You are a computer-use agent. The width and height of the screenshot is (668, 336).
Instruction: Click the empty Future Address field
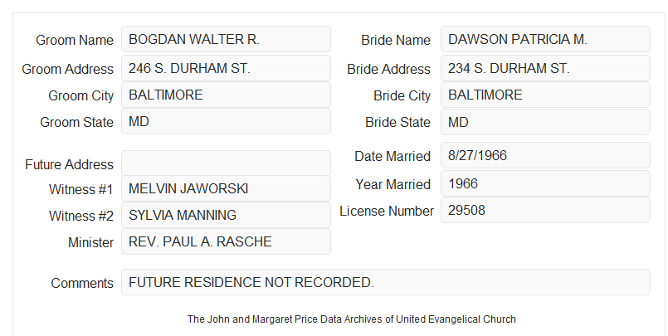(x=226, y=163)
